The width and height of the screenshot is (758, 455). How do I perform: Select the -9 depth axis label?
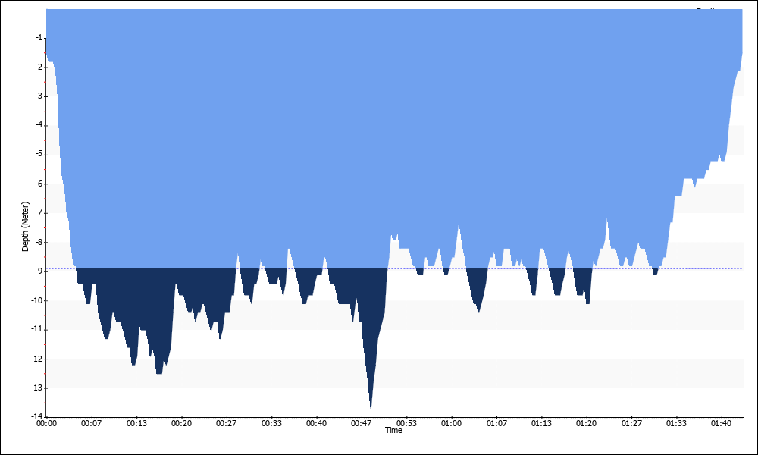tap(39, 271)
